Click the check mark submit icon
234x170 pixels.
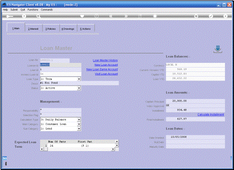pyautogui.click(x=211, y=16)
